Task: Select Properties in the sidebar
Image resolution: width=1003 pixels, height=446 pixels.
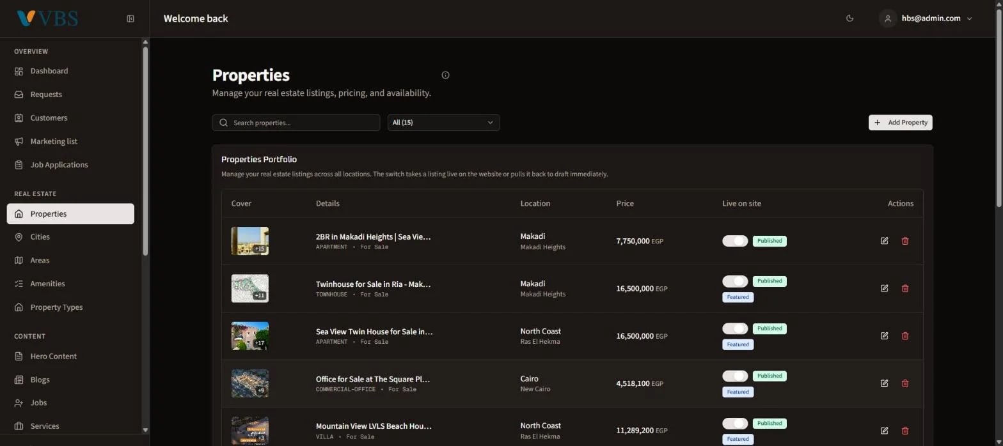Action: click(70, 214)
